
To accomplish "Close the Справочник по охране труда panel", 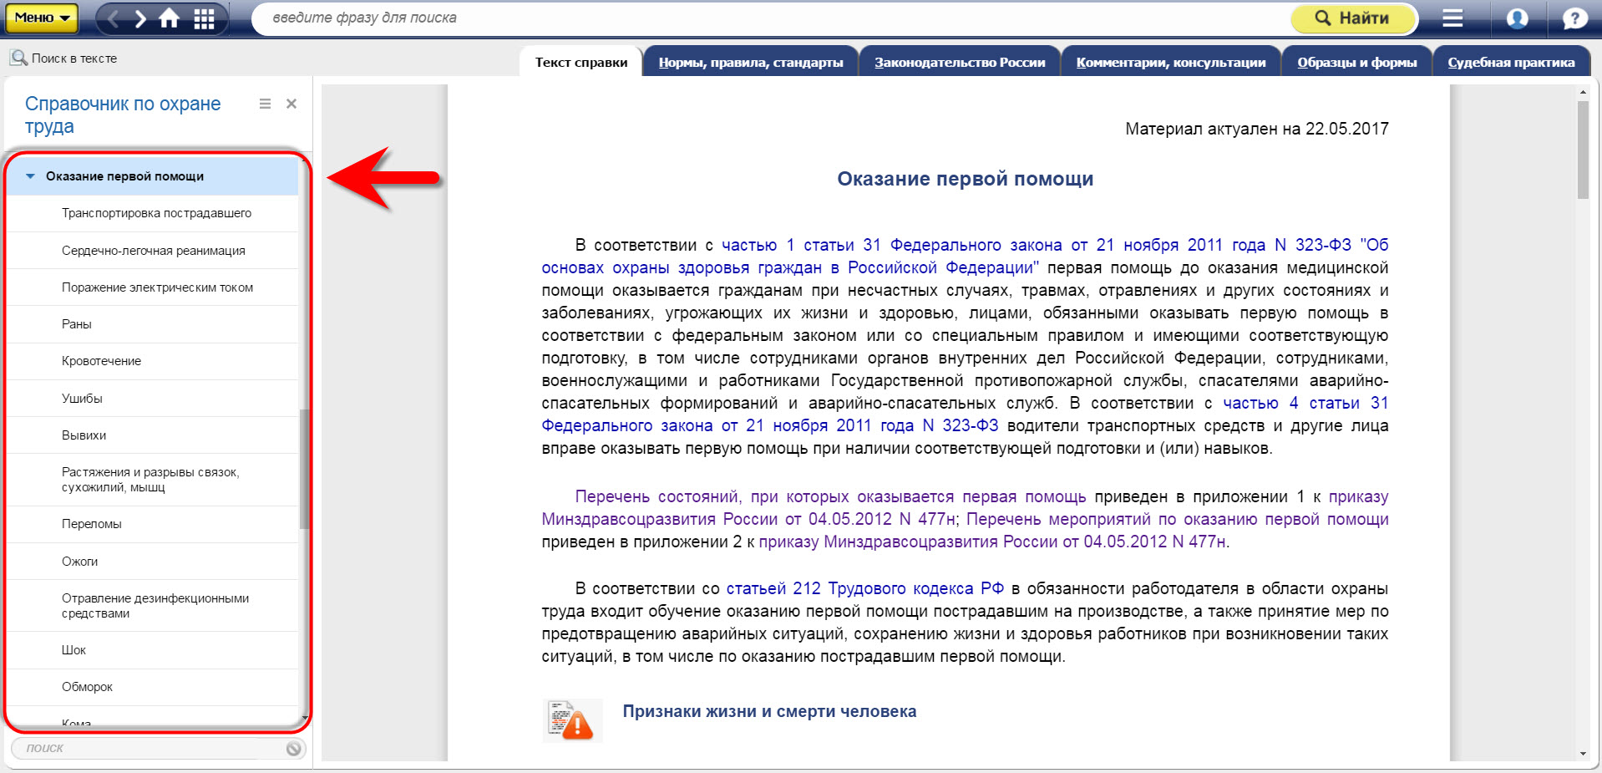I will 292,104.
